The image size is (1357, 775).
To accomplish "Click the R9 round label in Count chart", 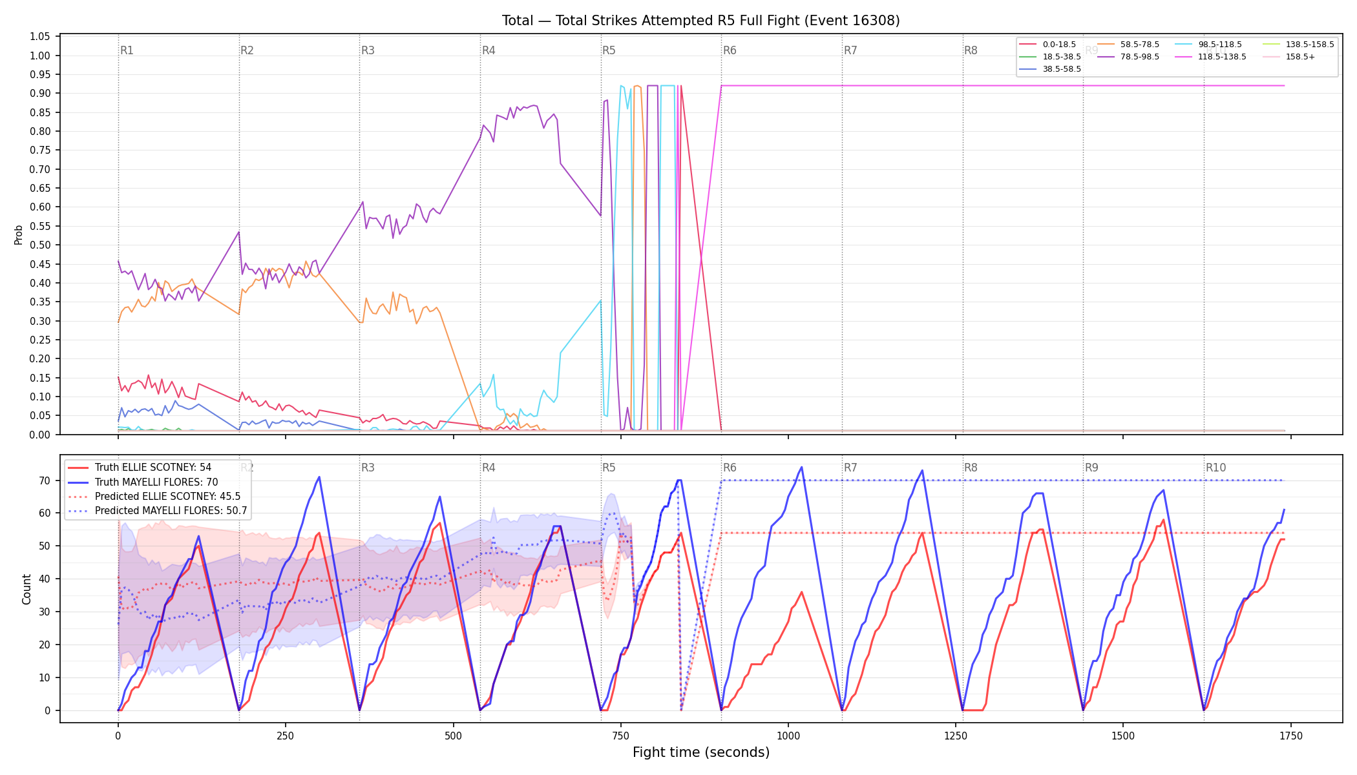I will (1091, 468).
